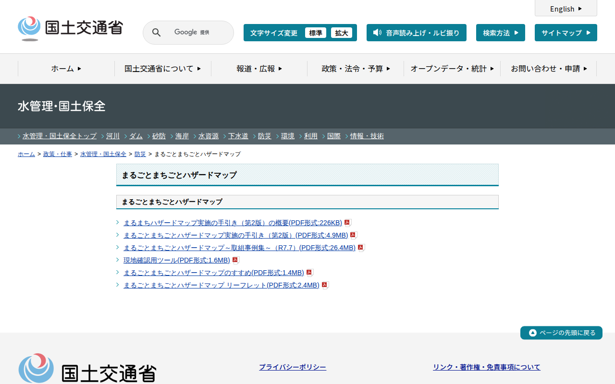The width and height of the screenshot is (615, 384).
Task: Click the up-arrow icon in ページの先頭に戻る
Action: 532,333
